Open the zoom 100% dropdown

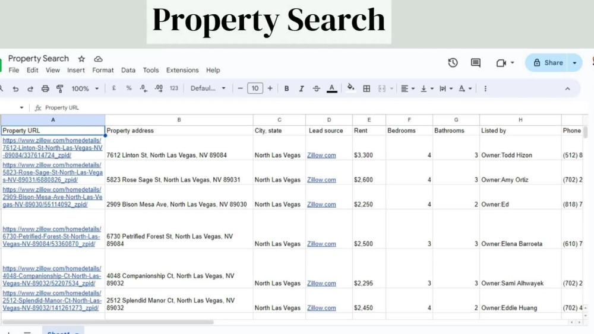(x=85, y=88)
